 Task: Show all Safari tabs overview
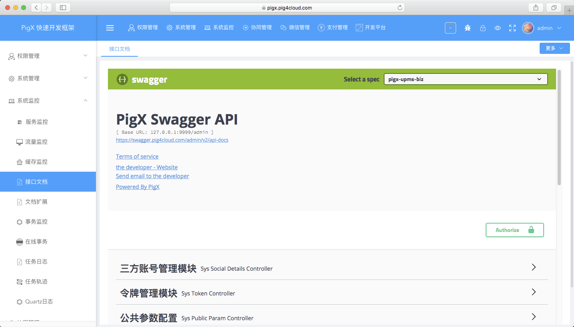(554, 7)
